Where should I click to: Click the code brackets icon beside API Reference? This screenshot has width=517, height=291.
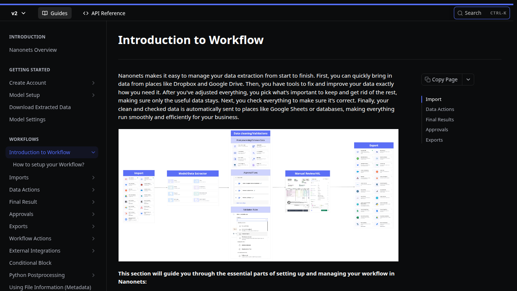coord(86,13)
